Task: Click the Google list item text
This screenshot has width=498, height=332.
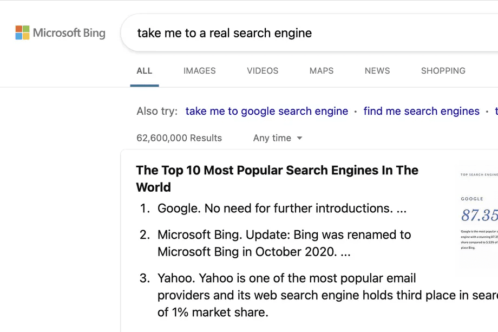Action: pos(281,209)
